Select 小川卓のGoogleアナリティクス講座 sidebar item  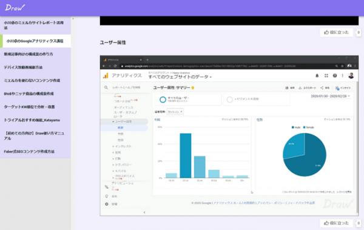coord(35,41)
